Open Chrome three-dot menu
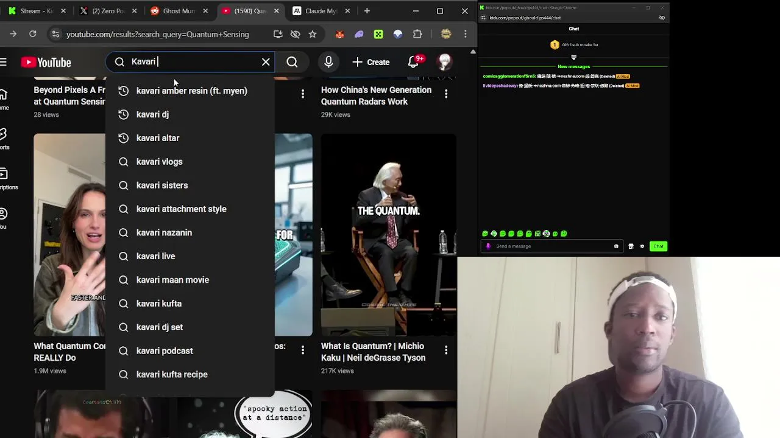 466,34
